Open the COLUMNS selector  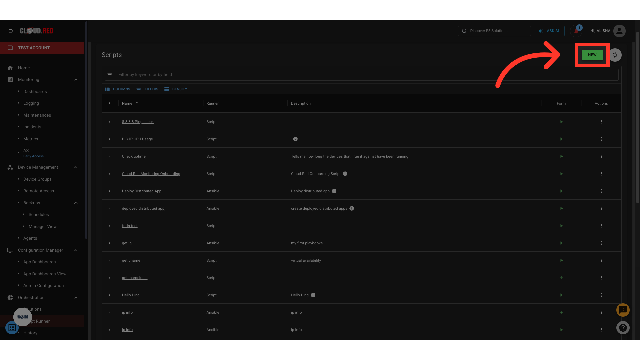click(117, 89)
